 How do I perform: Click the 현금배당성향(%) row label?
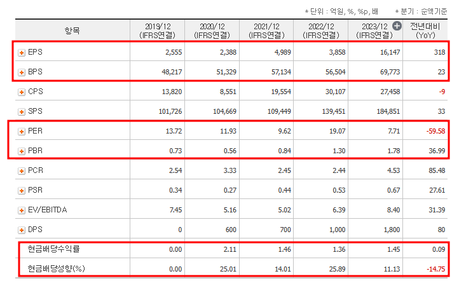coord(56,268)
